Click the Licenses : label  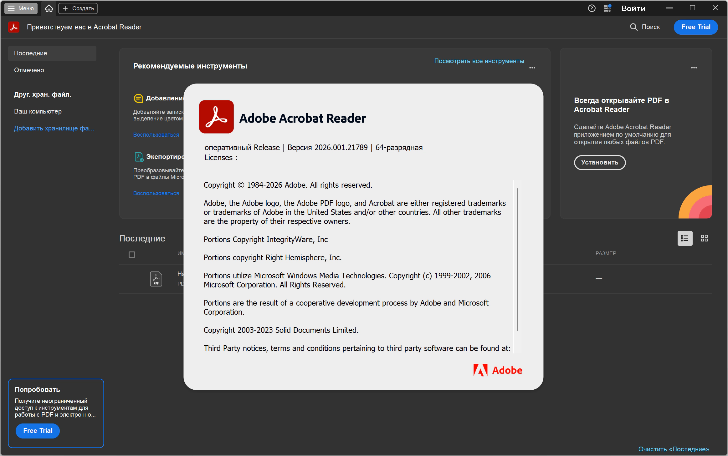coord(221,158)
